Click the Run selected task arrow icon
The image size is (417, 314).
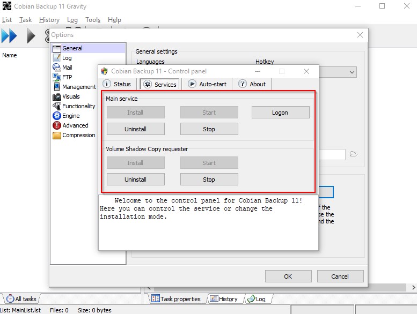[x=31, y=36]
